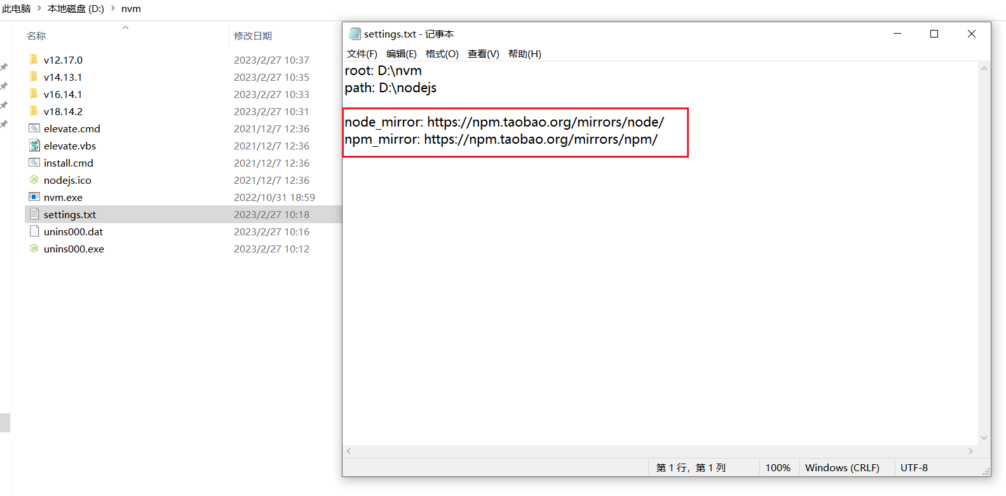Expand chevron after 此电脑 in breadcrumb
The height and width of the screenshot is (496, 1006).
pos(39,9)
